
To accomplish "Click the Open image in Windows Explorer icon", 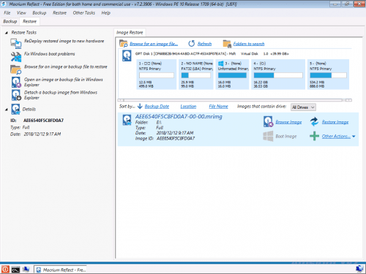I will [16, 83].
